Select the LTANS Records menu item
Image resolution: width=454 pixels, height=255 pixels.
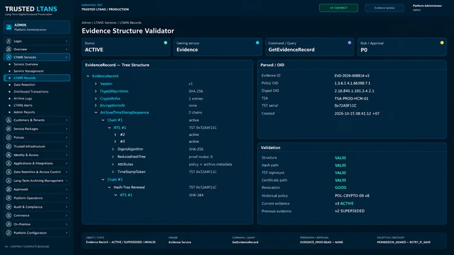[37, 78]
